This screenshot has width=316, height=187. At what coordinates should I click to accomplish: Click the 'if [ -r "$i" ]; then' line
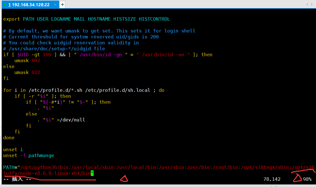click(42, 96)
